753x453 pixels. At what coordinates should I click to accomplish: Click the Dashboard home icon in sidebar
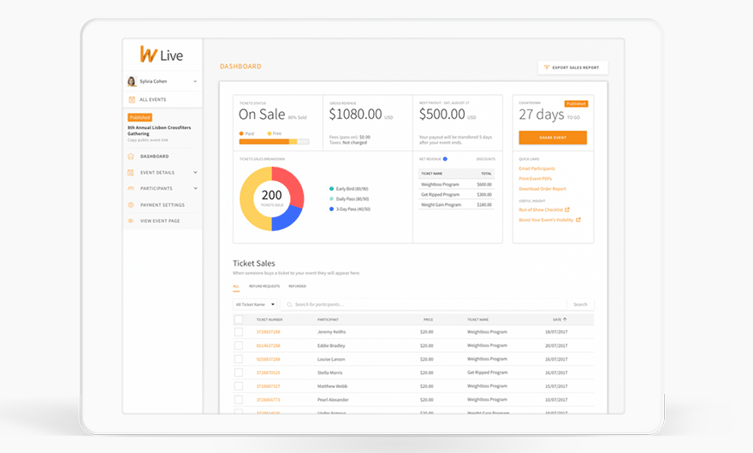[x=131, y=156]
